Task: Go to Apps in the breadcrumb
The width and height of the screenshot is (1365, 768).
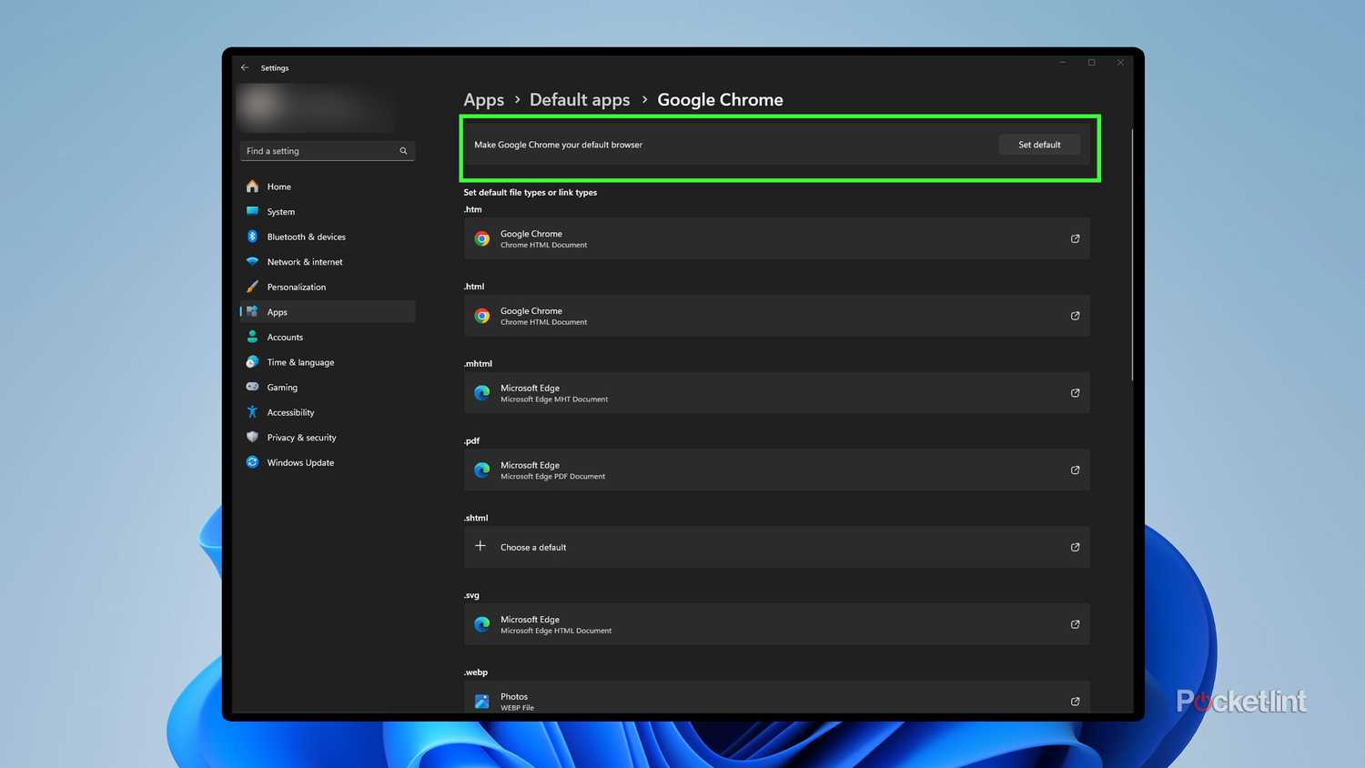Action: 483,100
